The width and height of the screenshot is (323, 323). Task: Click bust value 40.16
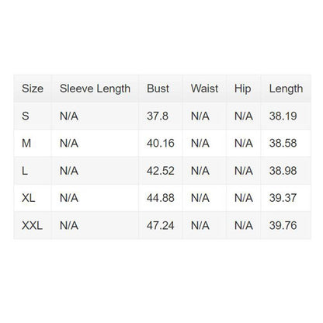click(x=161, y=143)
